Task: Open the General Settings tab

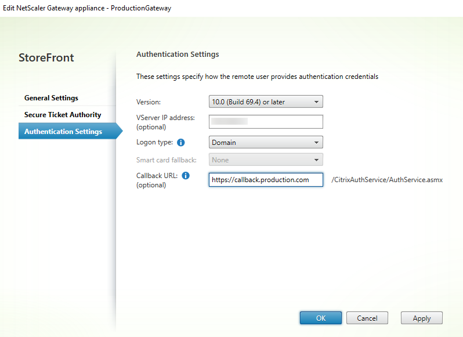Action: click(51, 98)
